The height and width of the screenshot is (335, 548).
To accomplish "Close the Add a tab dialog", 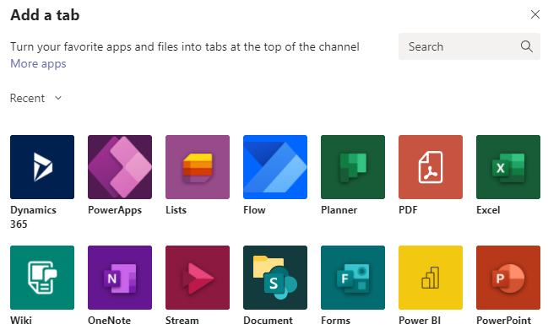I will click(x=535, y=14).
